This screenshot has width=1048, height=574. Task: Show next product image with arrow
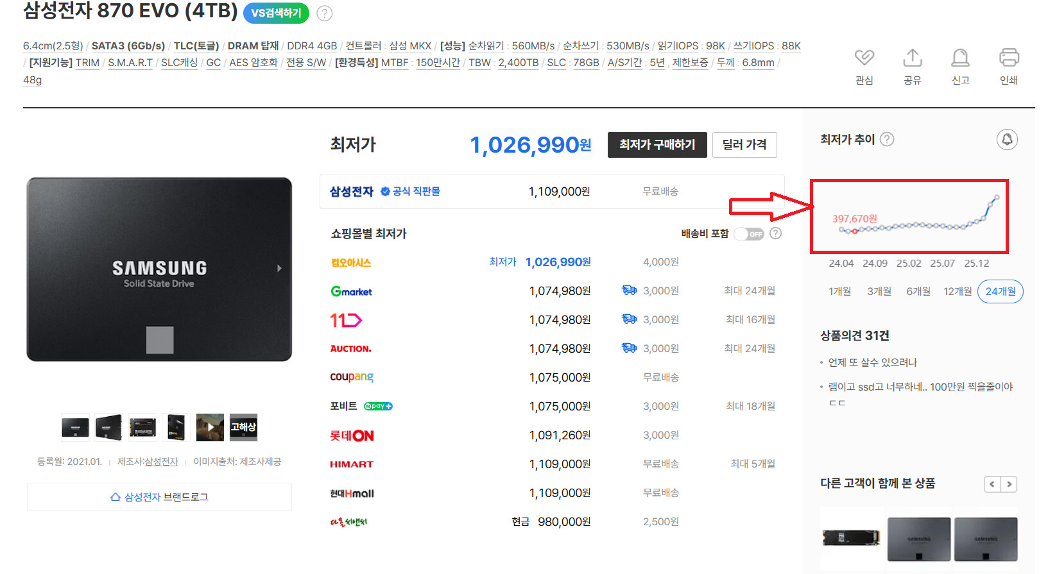click(x=279, y=268)
